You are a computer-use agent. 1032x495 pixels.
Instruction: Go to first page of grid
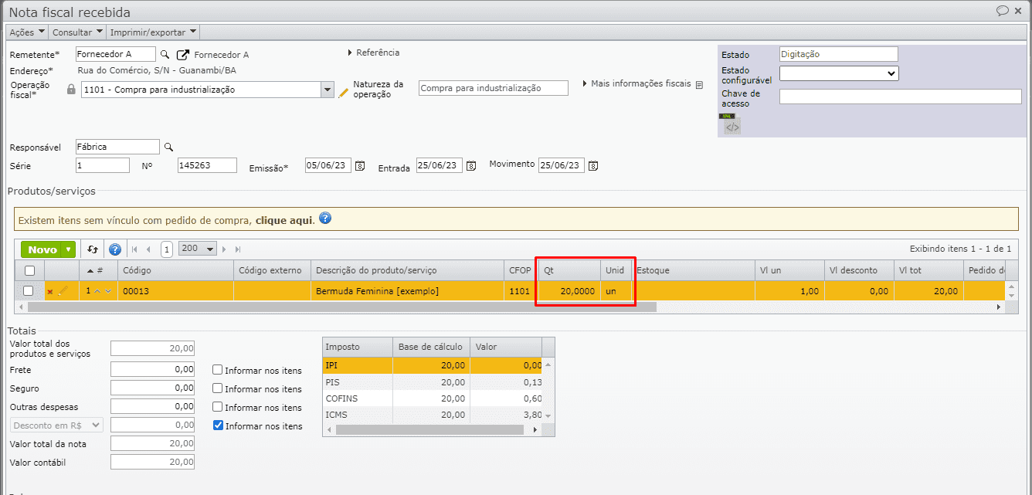(135, 249)
